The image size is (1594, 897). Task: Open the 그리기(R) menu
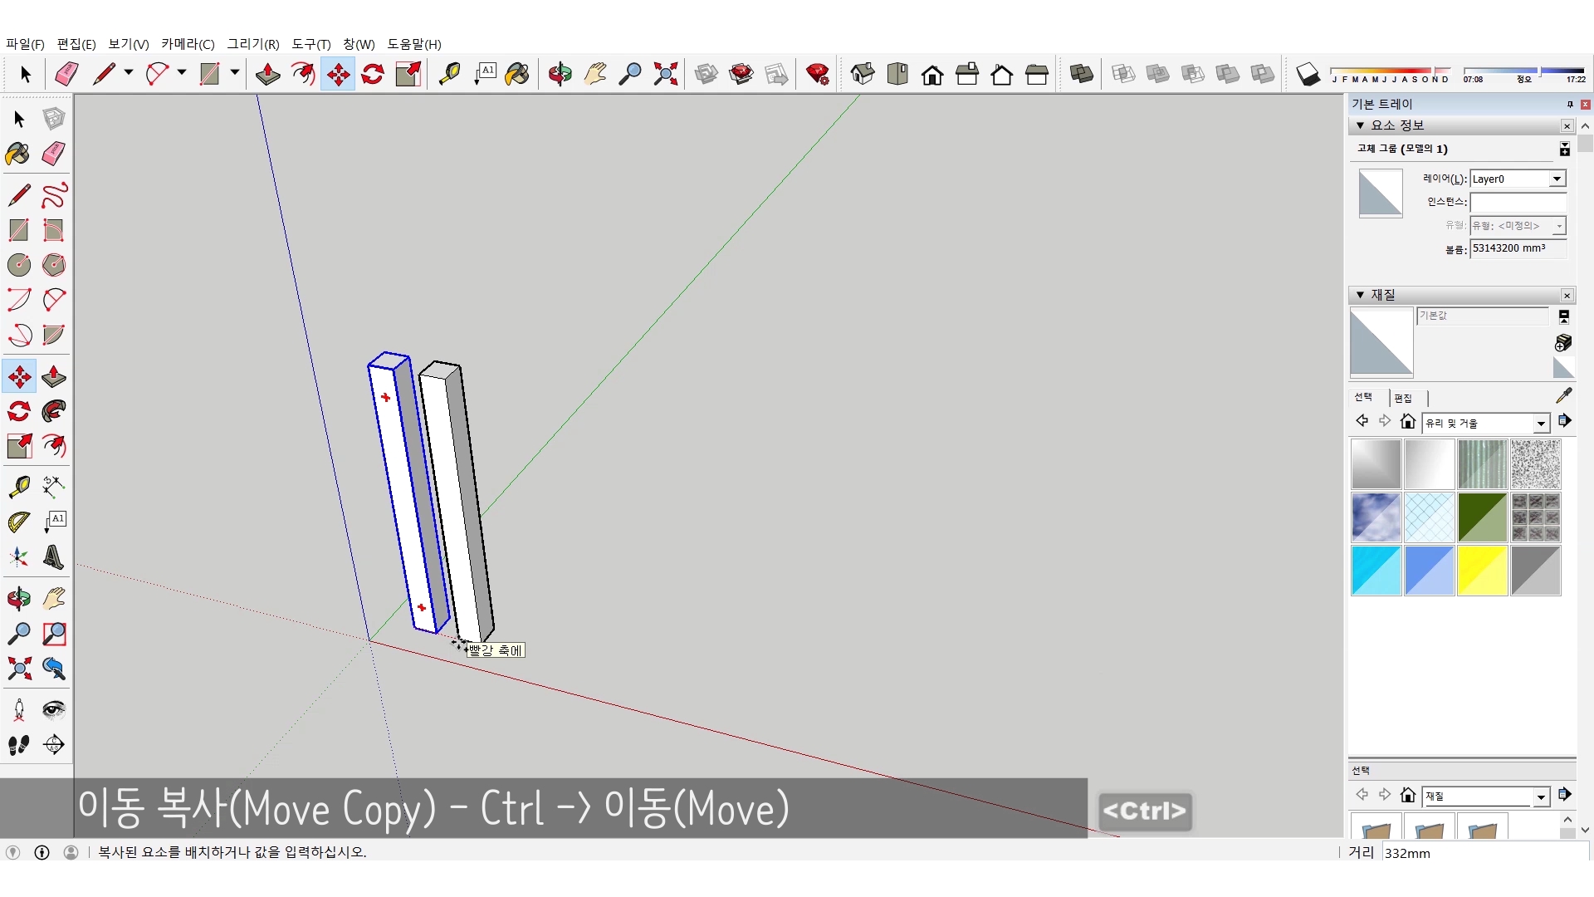(253, 44)
